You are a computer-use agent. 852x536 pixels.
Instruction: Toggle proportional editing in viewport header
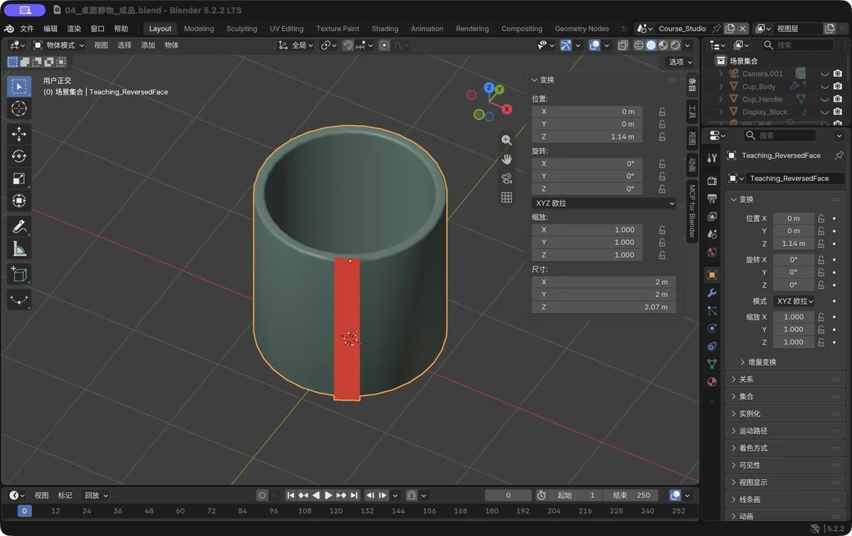[384, 45]
